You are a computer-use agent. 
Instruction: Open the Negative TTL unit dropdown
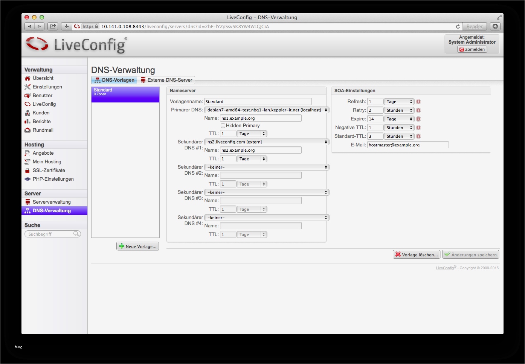pyautogui.click(x=399, y=128)
